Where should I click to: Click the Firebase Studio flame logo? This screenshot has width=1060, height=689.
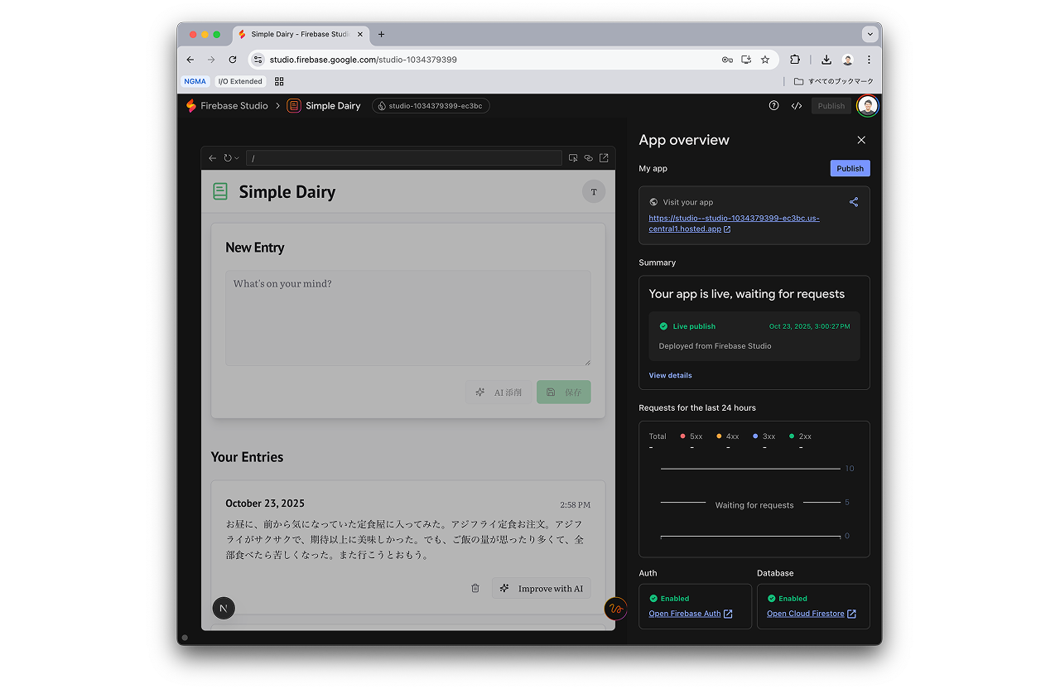click(190, 106)
